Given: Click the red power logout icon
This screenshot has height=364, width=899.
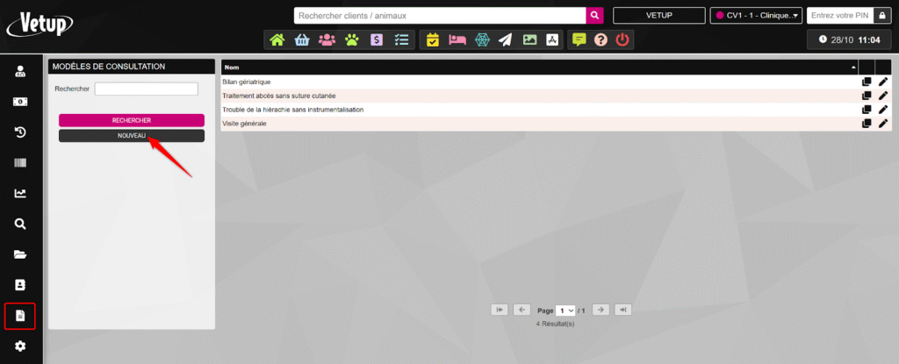Looking at the screenshot, I should point(622,39).
